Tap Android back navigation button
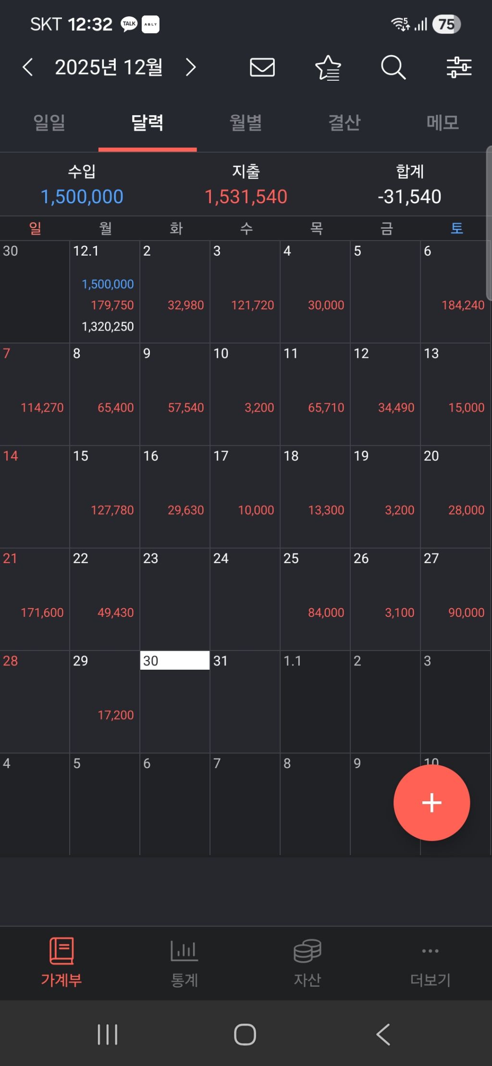 383,1034
